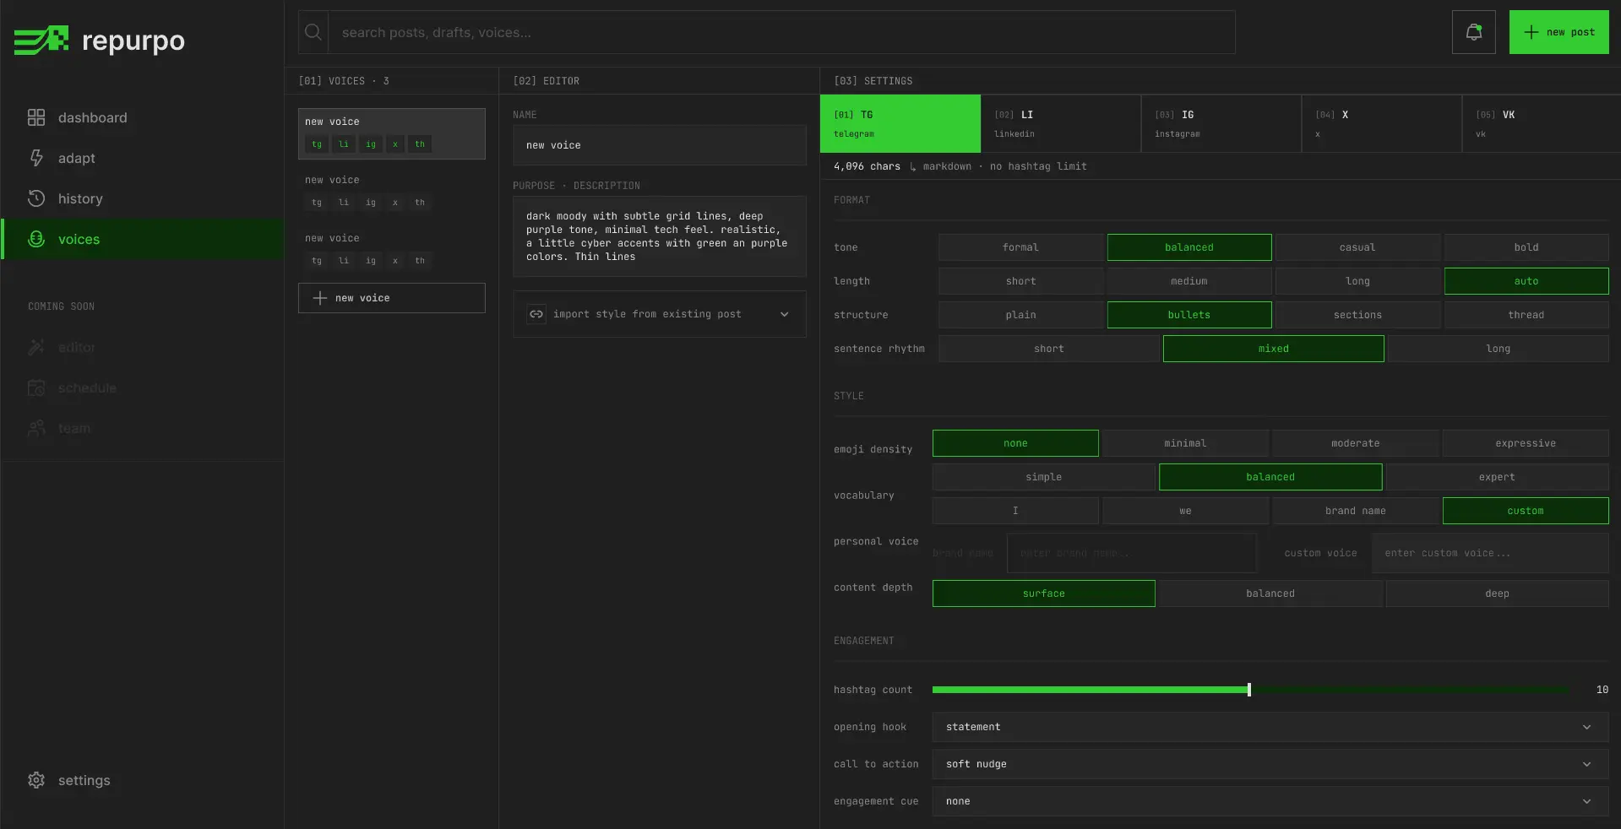Screen dimensions: 1621x829
Task: Switch to the VK tab
Action: 1542,123
